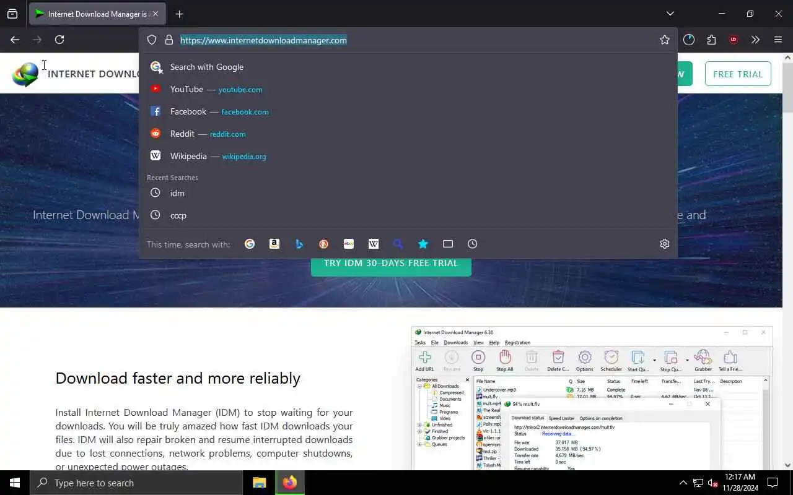Image resolution: width=793 pixels, height=495 pixels.
Task: Click the tracking protection shield icon
Action: coord(152,40)
